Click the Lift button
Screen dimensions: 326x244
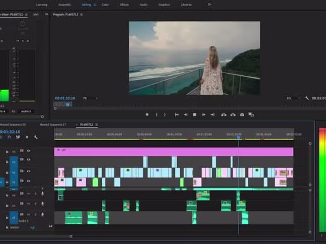pyautogui.click(x=224, y=115)
